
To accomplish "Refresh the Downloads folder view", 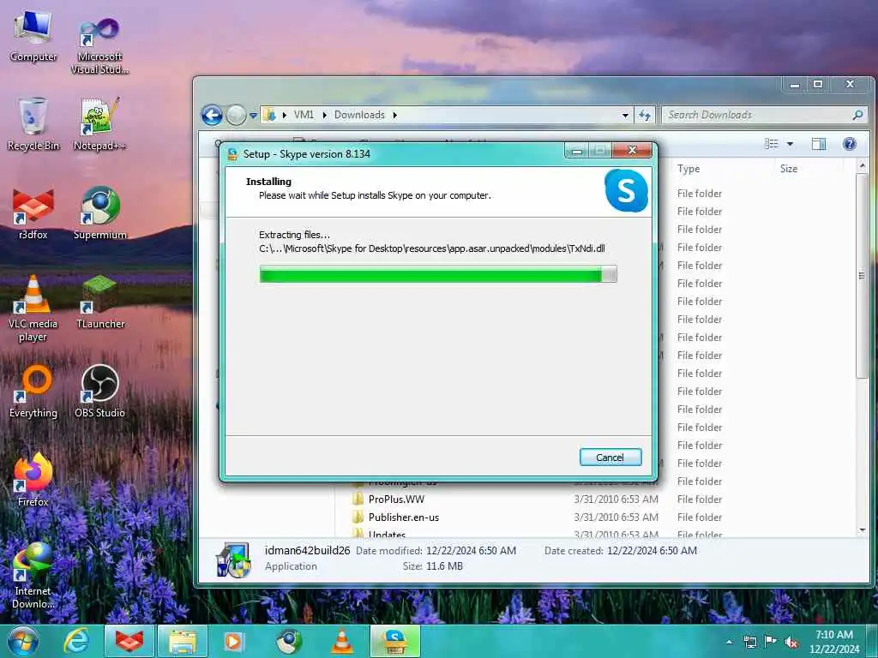I will pyautogui.click(x=645, y=116).
